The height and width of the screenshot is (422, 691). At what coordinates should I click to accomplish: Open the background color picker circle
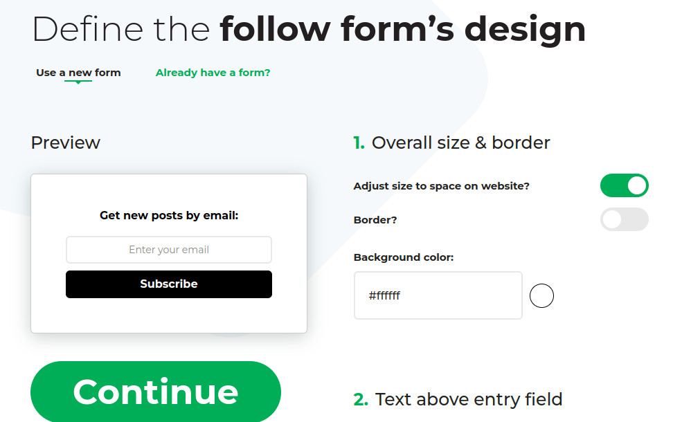[541, 295]
